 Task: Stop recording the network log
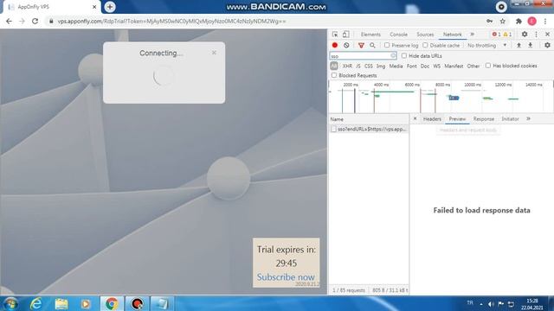click(x=335, y=45)
